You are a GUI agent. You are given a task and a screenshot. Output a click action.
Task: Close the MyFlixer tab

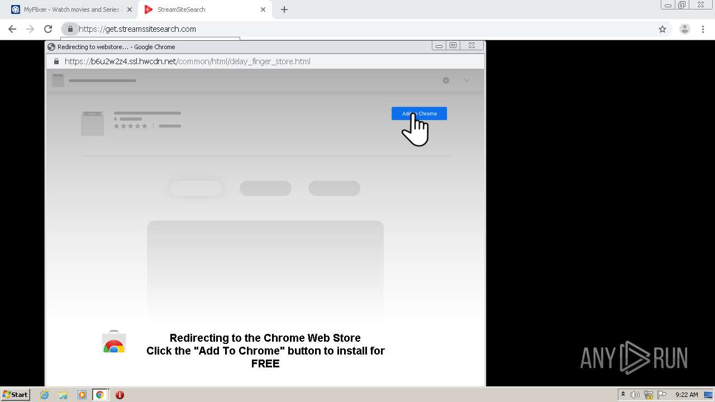[x=130, y=9]
